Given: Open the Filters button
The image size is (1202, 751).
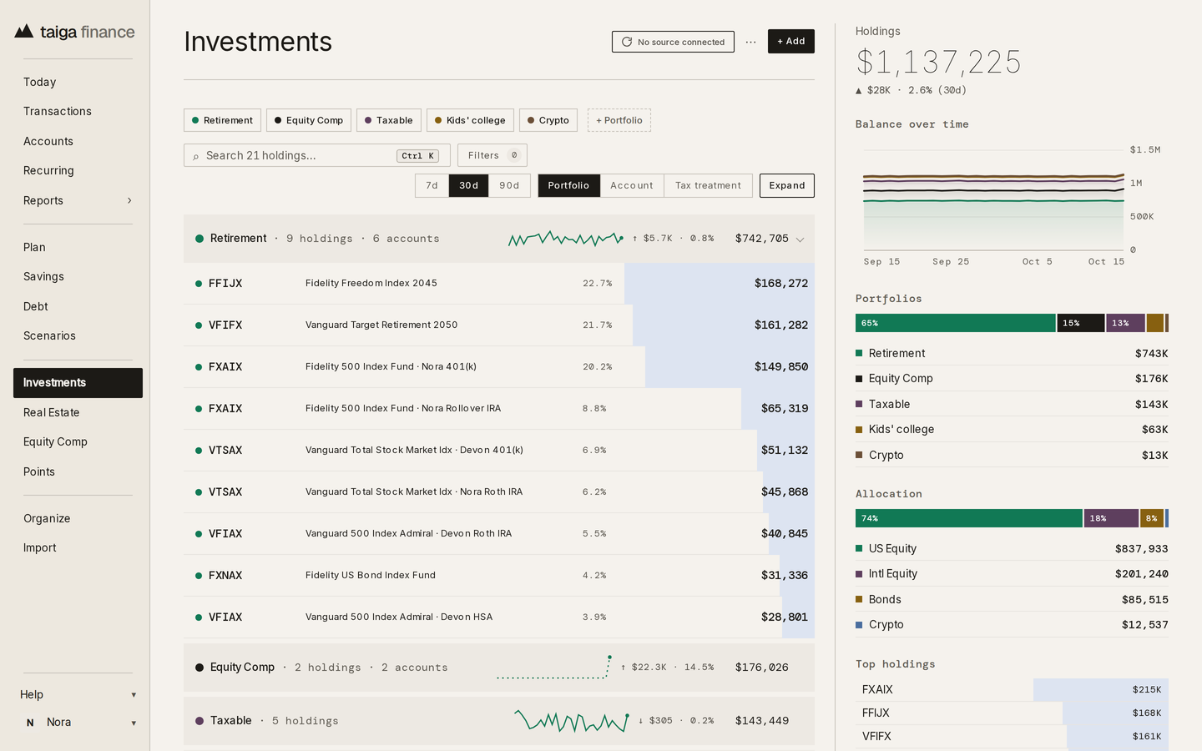Looking at the screenshot, I should (492, 155).
